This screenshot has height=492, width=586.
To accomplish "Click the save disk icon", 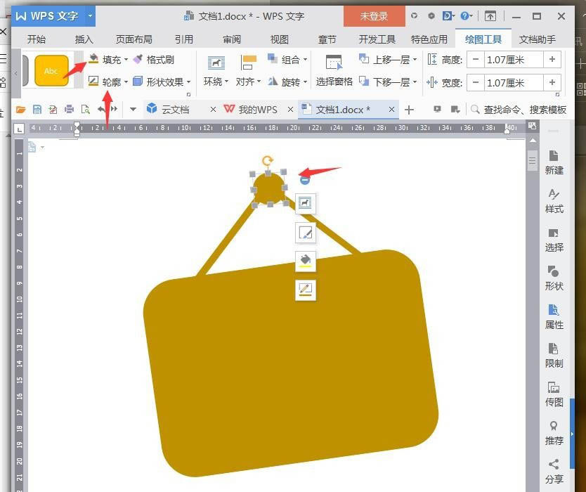I will (x=37, y=110).
